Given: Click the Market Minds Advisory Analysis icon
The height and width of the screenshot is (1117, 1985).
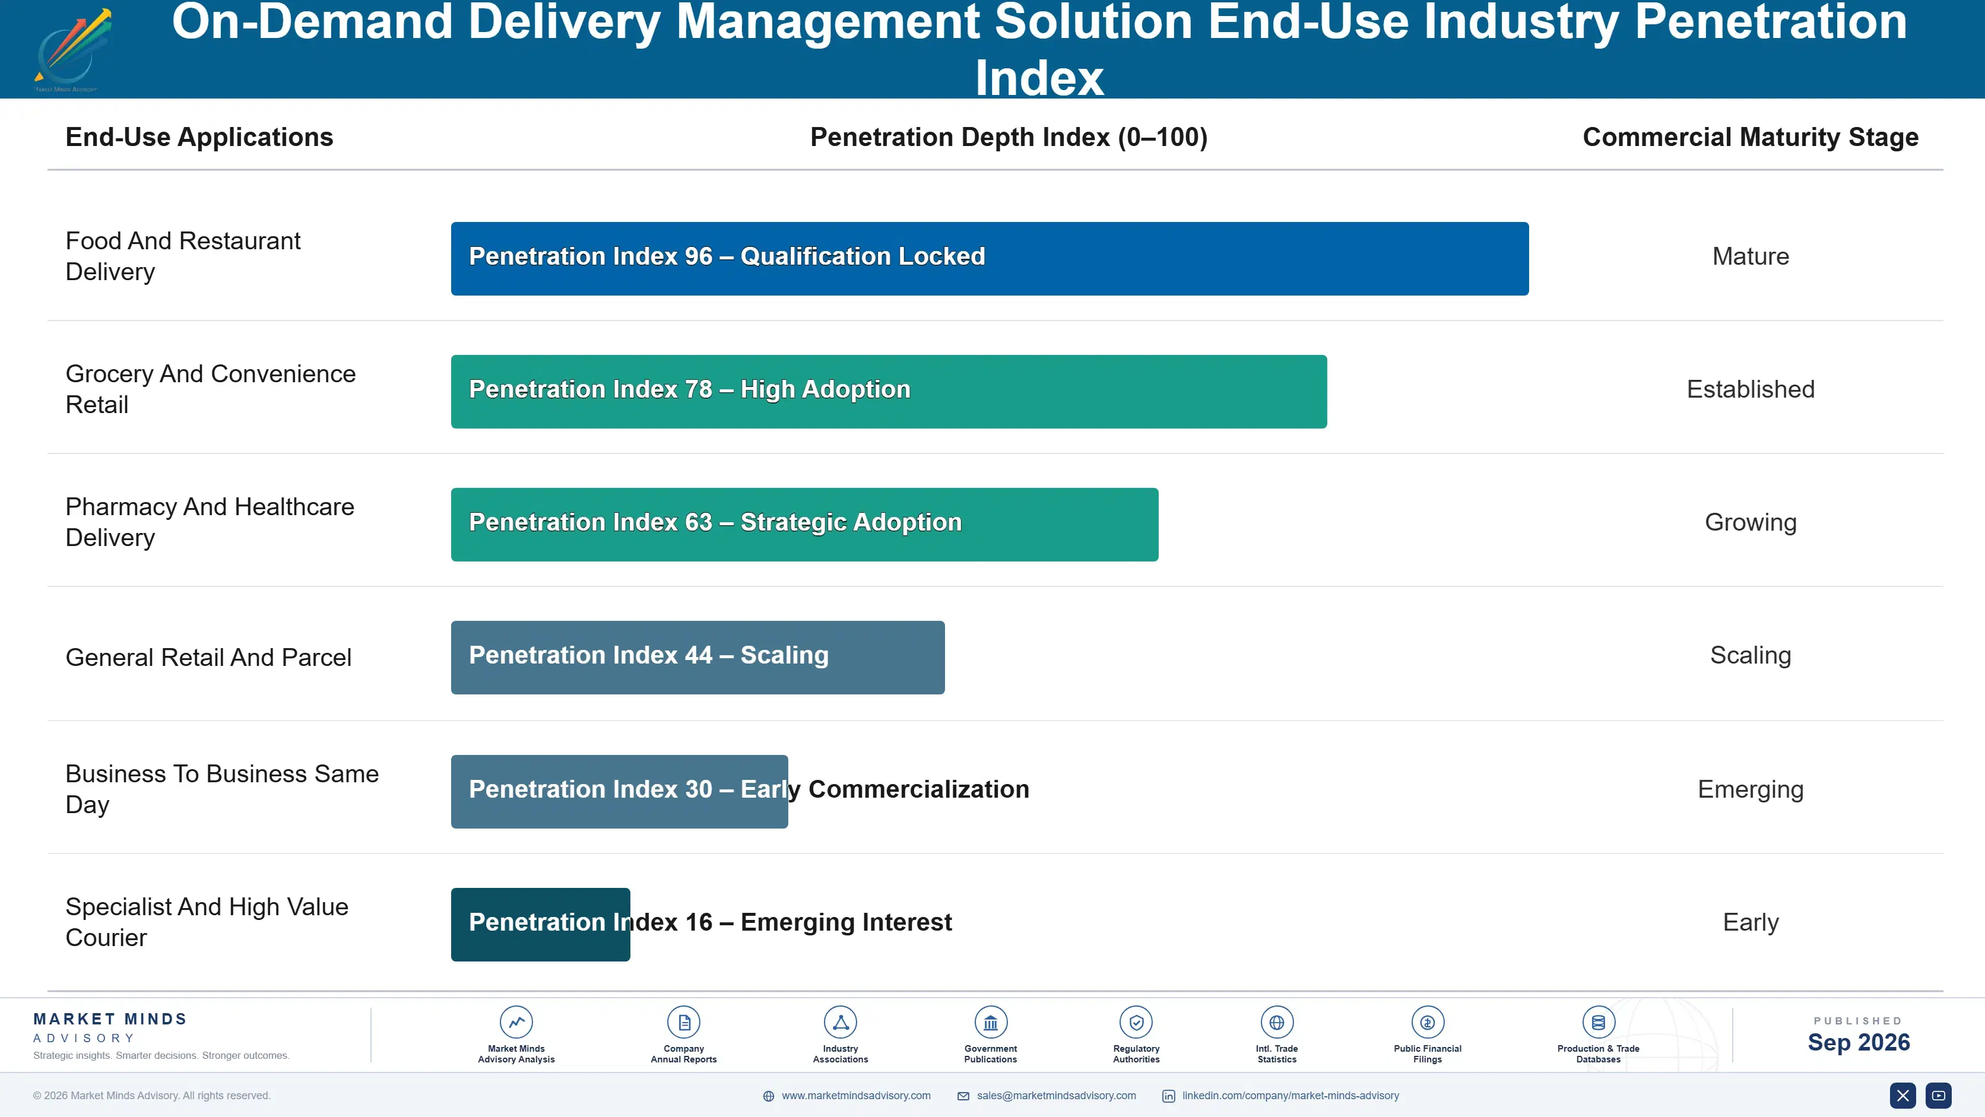Looking at the screenshot, I should click(516, 1022).
